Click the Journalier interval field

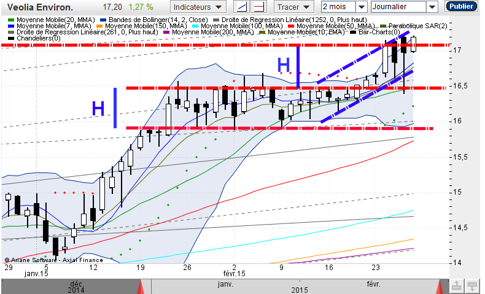click(398, 7)
